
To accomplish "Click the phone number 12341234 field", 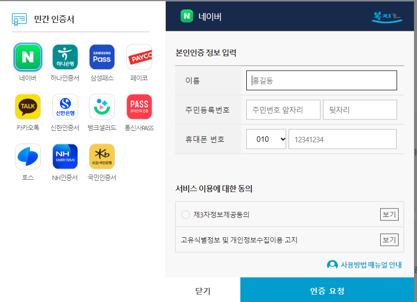I will [x=342, y=139].
